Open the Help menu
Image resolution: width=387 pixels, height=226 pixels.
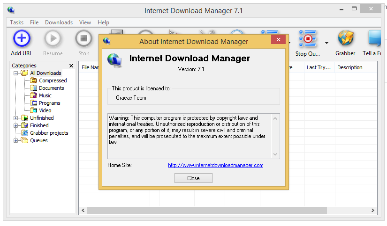tap(103, 22)
